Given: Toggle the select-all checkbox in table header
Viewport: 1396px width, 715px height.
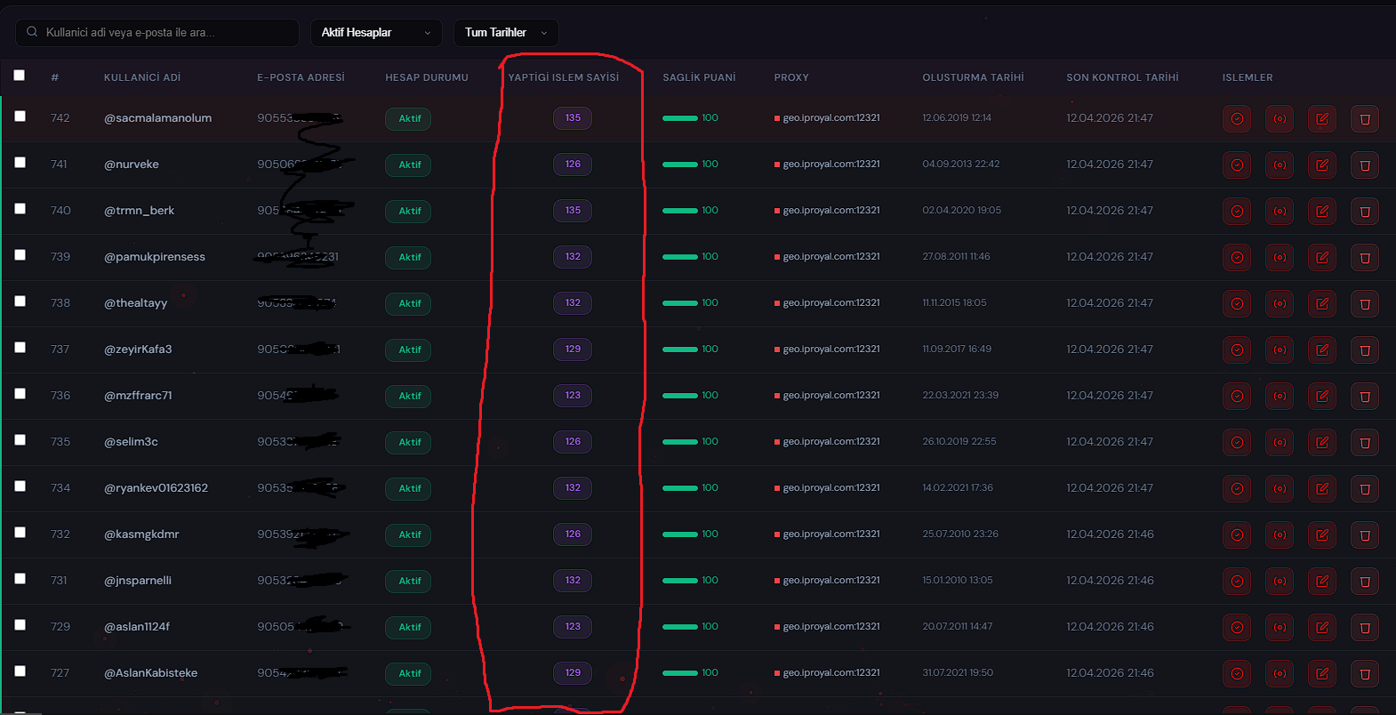Looking at the screenshot, I should click(19, 76).
